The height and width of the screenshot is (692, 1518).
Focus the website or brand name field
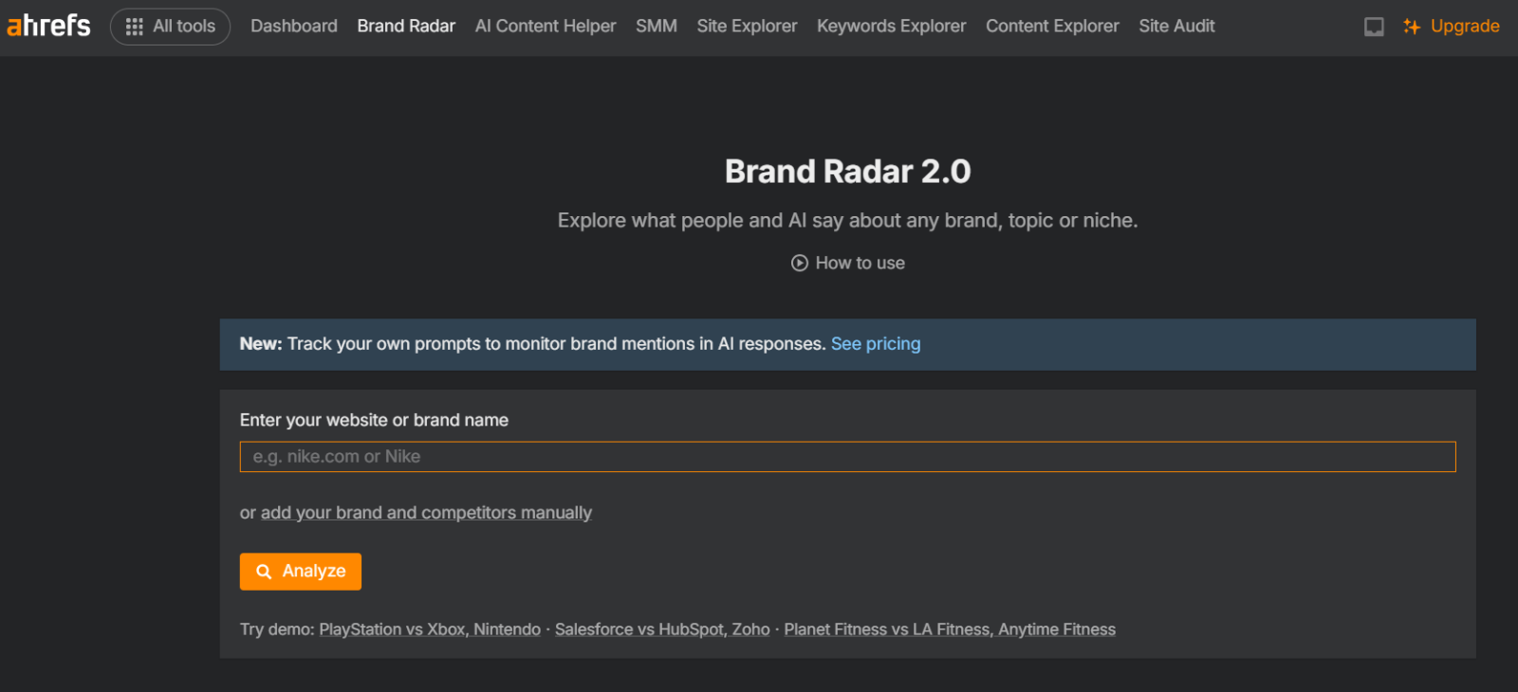(847, 457)
